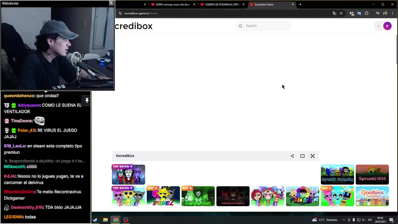Click the search magnifier icon
This screenshot has width=398, height=224.
[x=240, y=26]
